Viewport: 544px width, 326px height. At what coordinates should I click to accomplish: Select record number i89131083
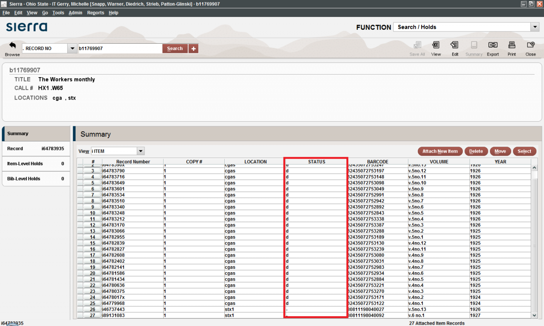point(113,315)
